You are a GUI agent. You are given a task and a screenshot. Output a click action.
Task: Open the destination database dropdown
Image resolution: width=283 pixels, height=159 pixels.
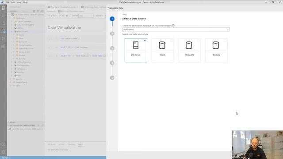pos(176,30)
